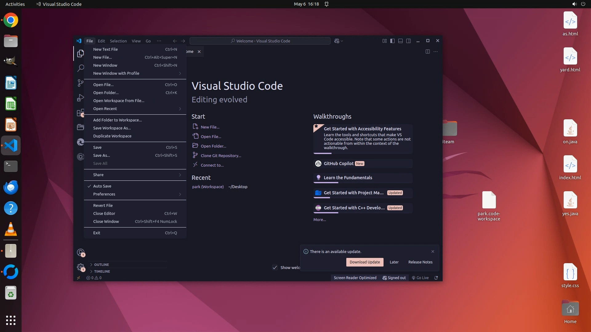Click the split editor right icon

click(x=428, y=52)
